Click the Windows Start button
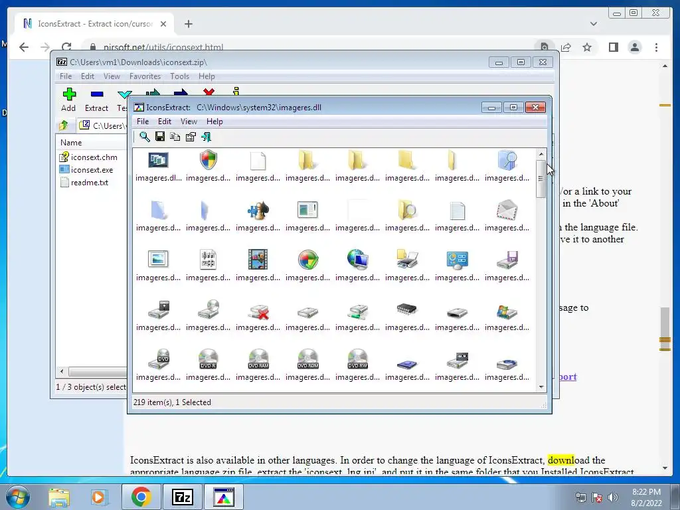The width and height of the screenshot is (680, 510). pos(18,497)
